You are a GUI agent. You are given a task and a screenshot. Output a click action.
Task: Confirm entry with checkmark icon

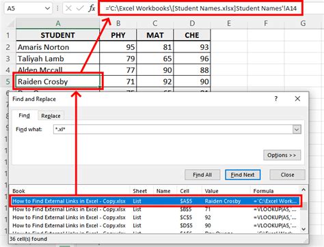(80, 9)
